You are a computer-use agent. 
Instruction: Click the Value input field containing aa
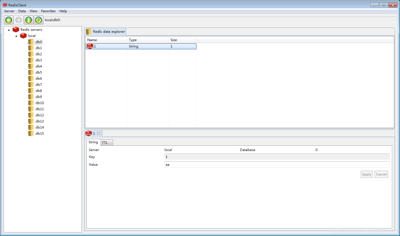(277, 165)
